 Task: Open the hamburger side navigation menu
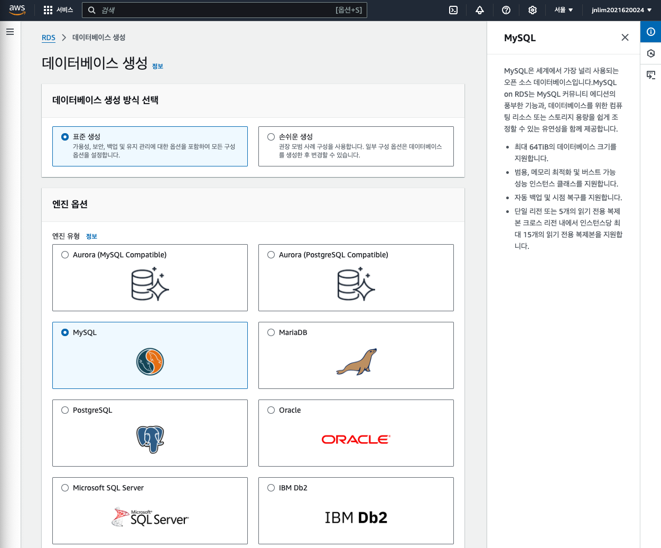[10, 32]
